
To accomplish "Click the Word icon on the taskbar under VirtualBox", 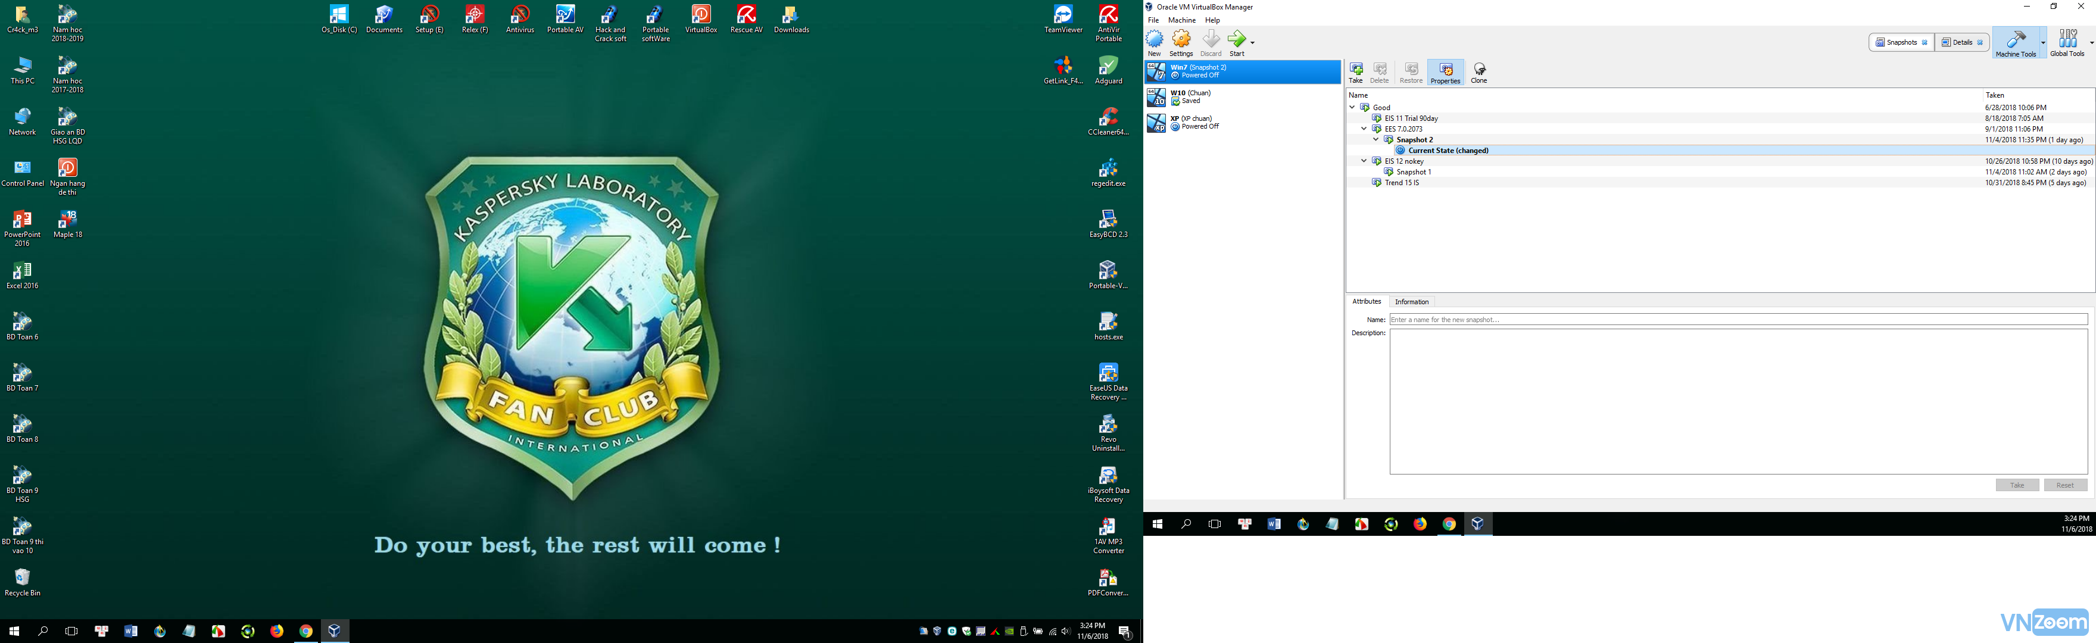I will point(1274,524).
